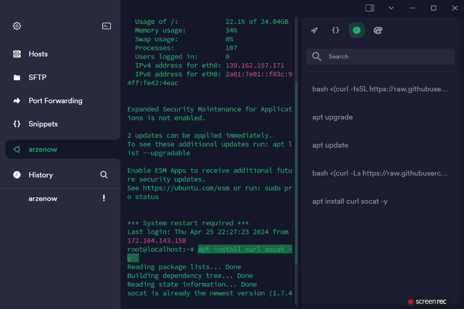Open the SFTP section

[x=37, y=77]
